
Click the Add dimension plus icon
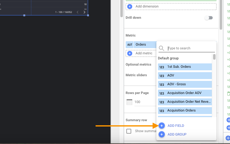click(130, 7)
